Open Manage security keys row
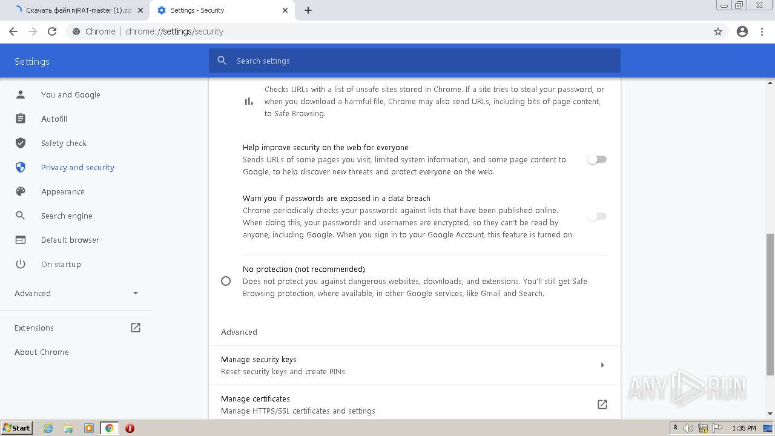The height and width of the screenshot is (436, 775). 415,365
